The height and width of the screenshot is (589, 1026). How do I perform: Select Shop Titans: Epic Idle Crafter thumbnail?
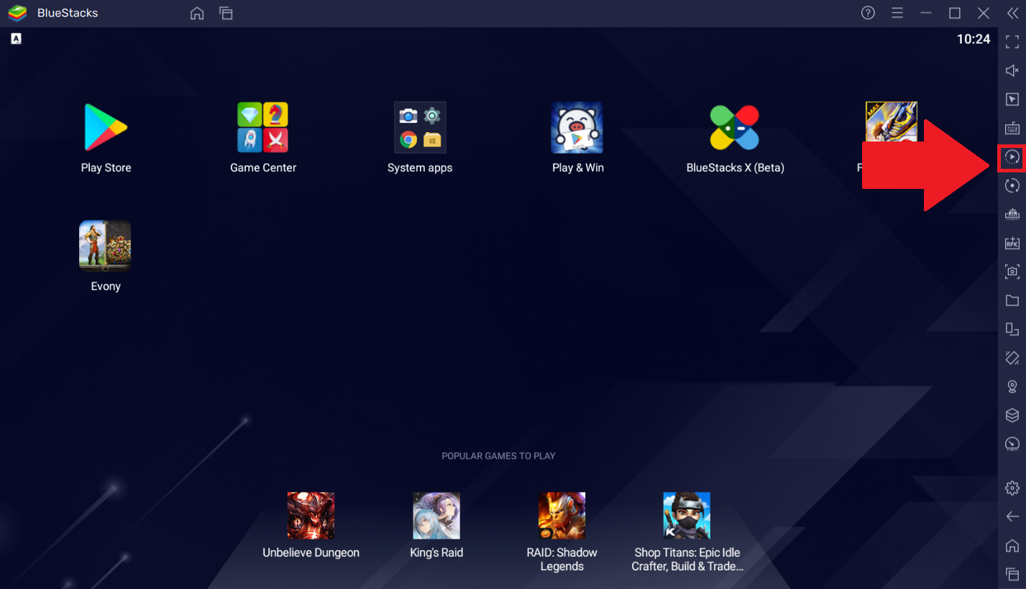[x=687, y=516]
